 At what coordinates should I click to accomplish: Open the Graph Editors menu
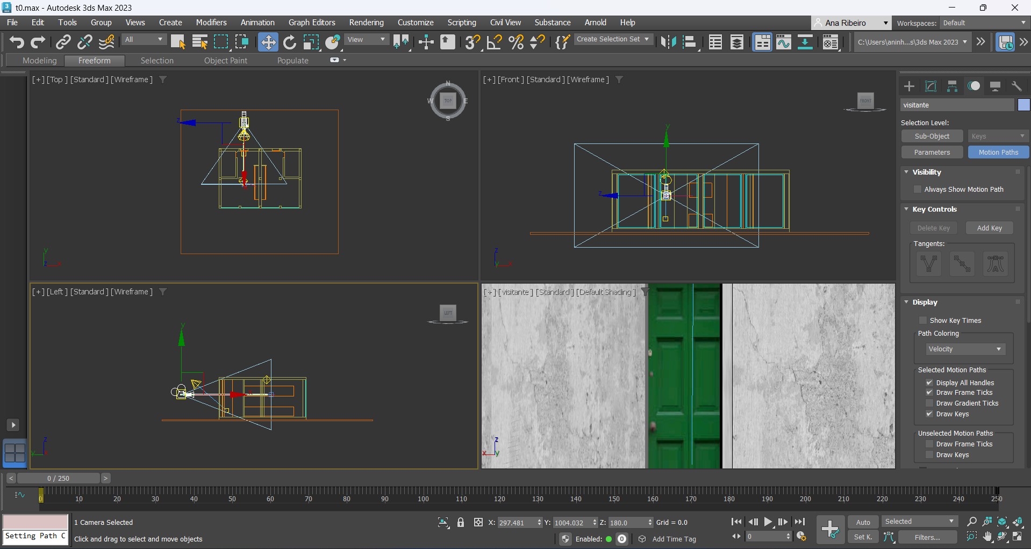pyautogui.click(x=311, y=23)
